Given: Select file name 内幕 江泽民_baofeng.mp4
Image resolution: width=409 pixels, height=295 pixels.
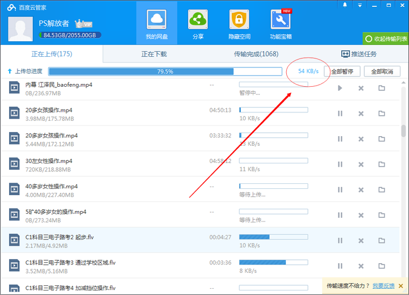Looking at the screenshot, I should click(x=59, y=85).
